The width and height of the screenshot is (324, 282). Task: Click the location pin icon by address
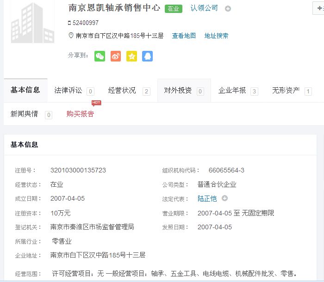(x=71, y=36)
